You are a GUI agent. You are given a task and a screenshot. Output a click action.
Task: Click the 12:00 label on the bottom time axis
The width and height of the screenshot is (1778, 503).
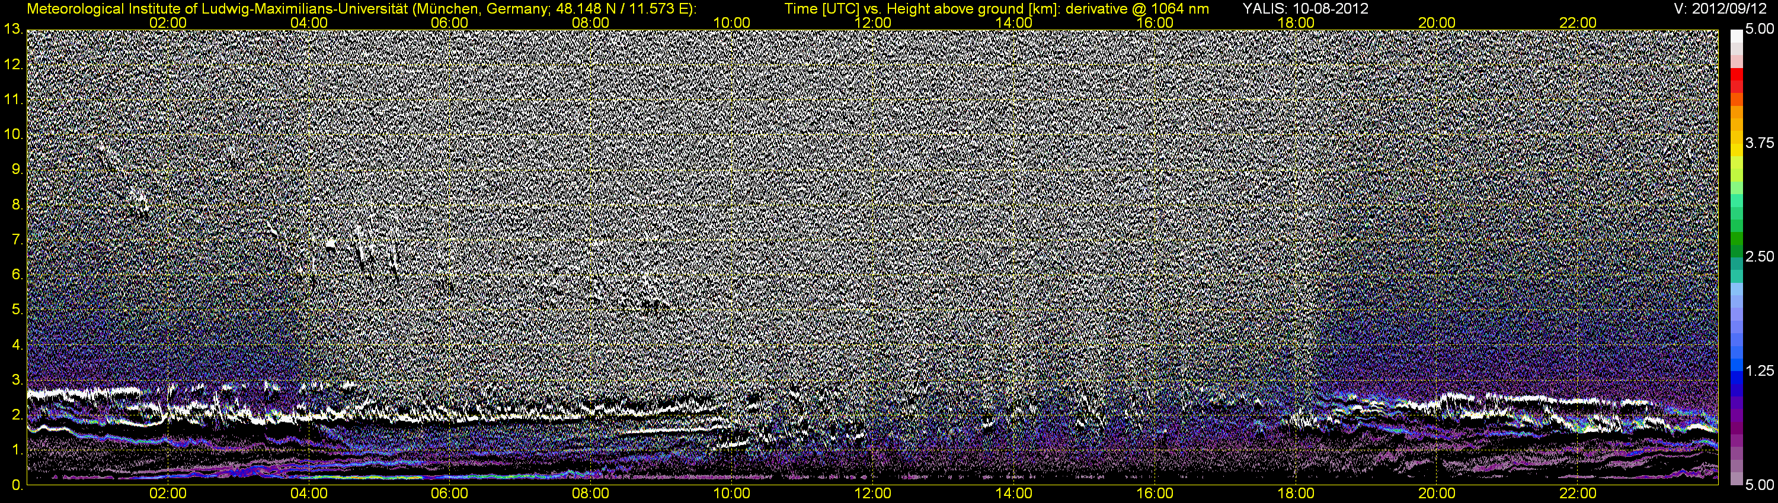872,494
